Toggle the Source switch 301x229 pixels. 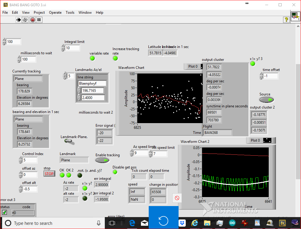tap(266, 100)
